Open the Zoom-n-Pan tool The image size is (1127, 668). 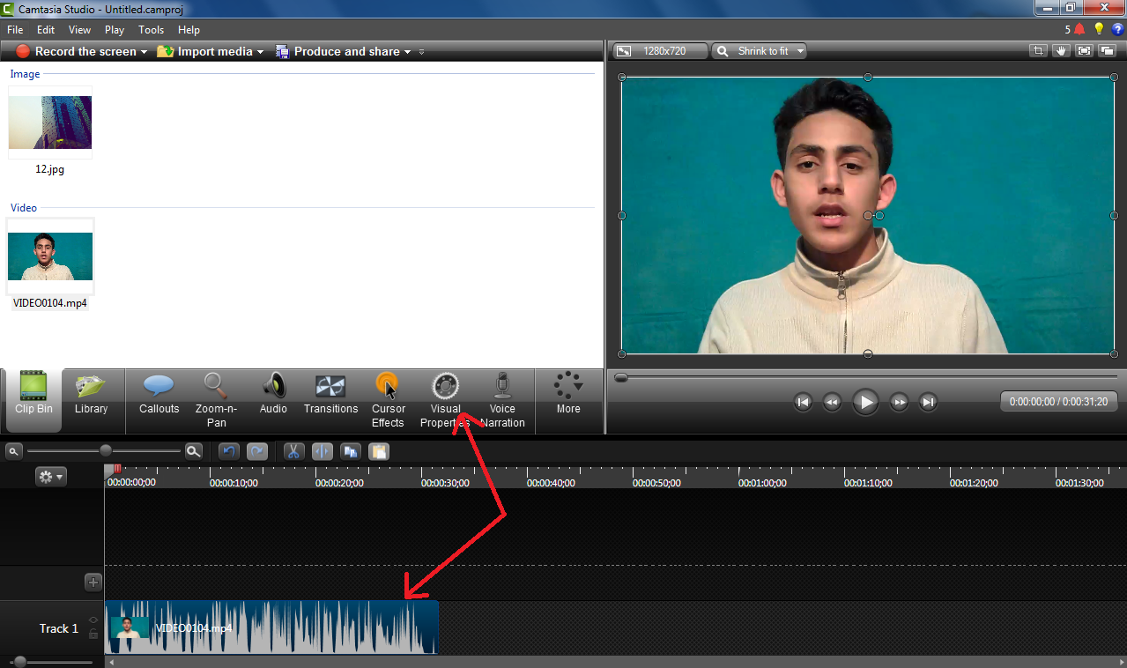pyautogui.click(x=216, y=400)
